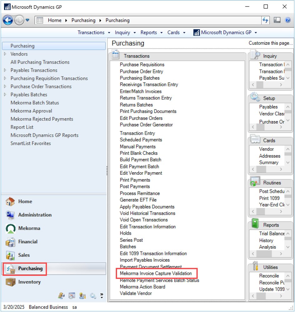Click the area page icon in breadcrumb bar

pyautogui.click(x=40, y=20)
